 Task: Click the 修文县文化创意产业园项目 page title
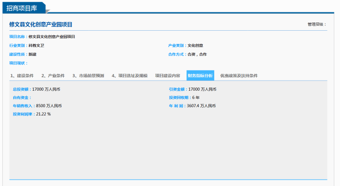pyautogui.click(x=41, y=24)
